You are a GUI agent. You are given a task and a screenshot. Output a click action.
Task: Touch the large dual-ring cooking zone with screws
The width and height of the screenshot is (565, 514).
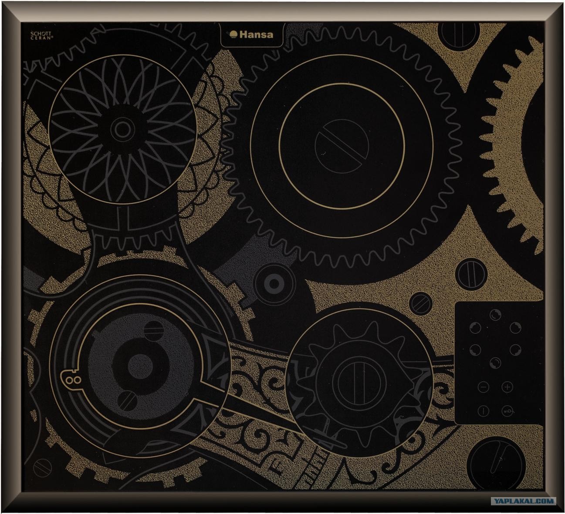[139, 366]
